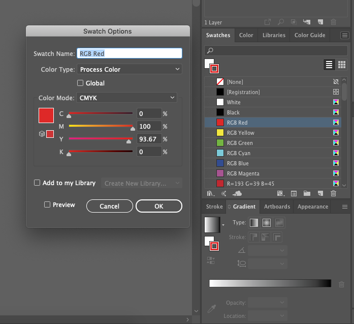Click in-gamut replacement color swatch

click(50, 134)
